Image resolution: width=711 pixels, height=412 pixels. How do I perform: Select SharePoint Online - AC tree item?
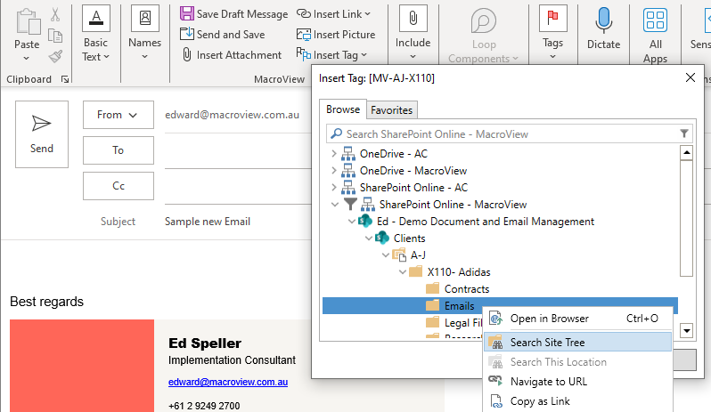(413, 188)
